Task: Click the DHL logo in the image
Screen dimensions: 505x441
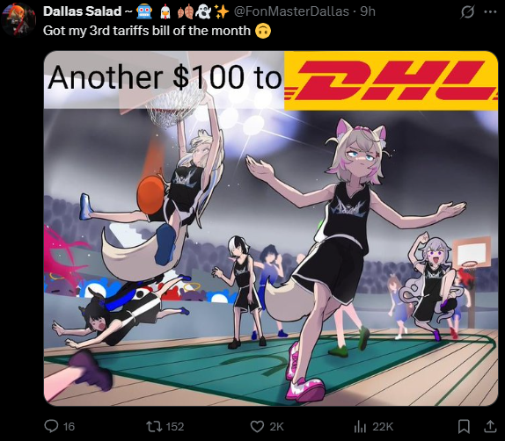Action: click(391, 81)
